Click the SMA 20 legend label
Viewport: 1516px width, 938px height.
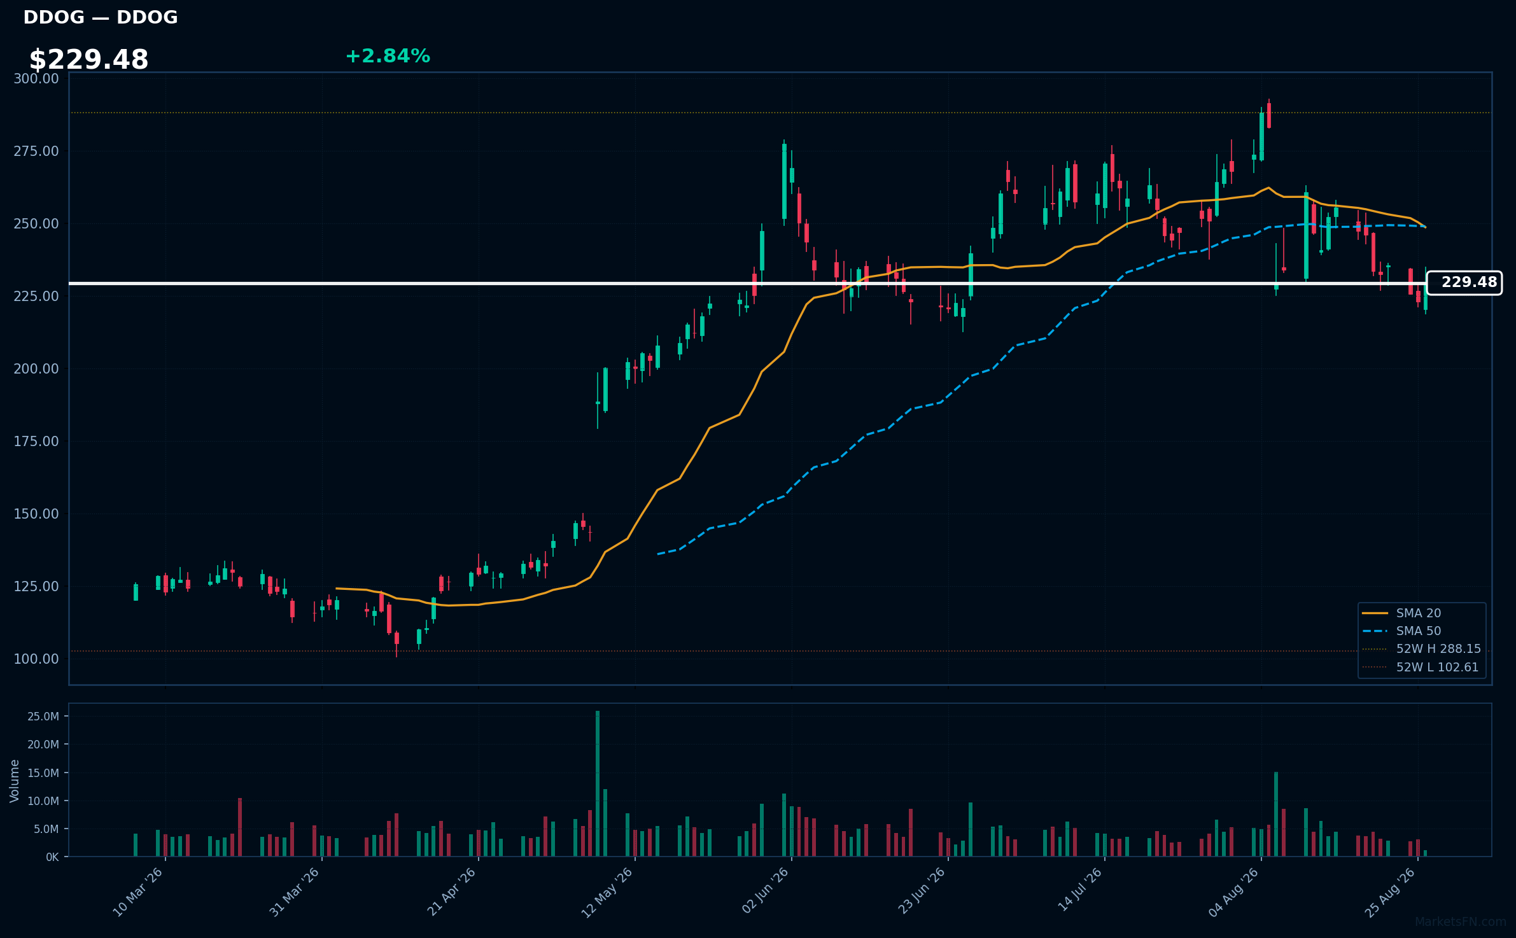tap(1419, 613)
